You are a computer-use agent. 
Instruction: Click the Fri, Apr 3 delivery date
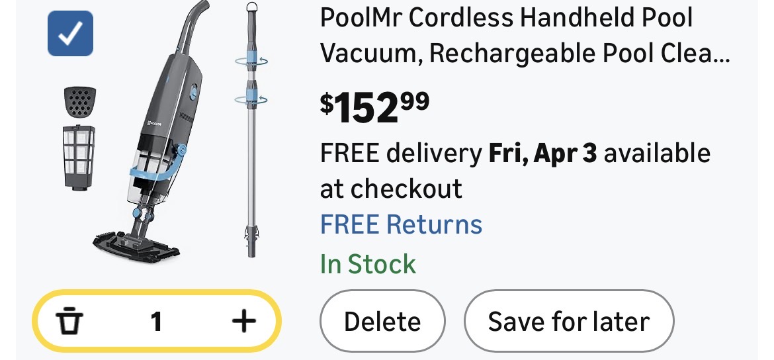coord(542,154)
